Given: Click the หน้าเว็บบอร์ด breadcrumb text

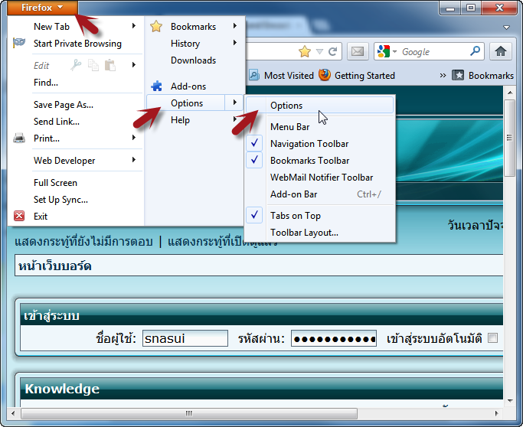Looking at the screenshot, I should point(54,266).
